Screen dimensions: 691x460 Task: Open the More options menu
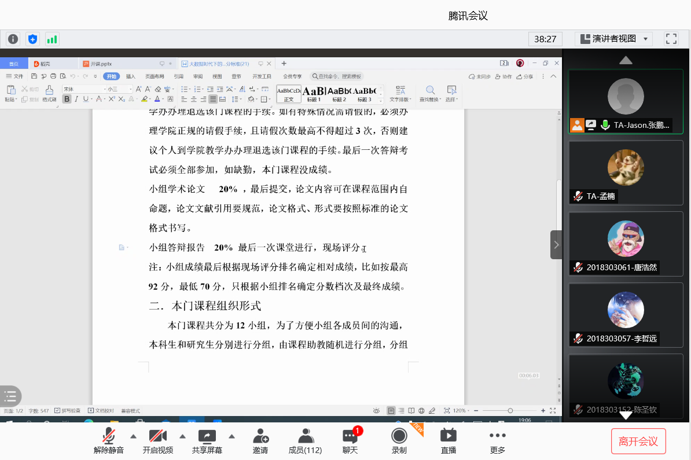[x=497, y=440]
